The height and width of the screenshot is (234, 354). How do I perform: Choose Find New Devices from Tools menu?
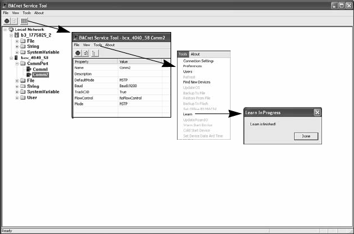click(197, 82)
